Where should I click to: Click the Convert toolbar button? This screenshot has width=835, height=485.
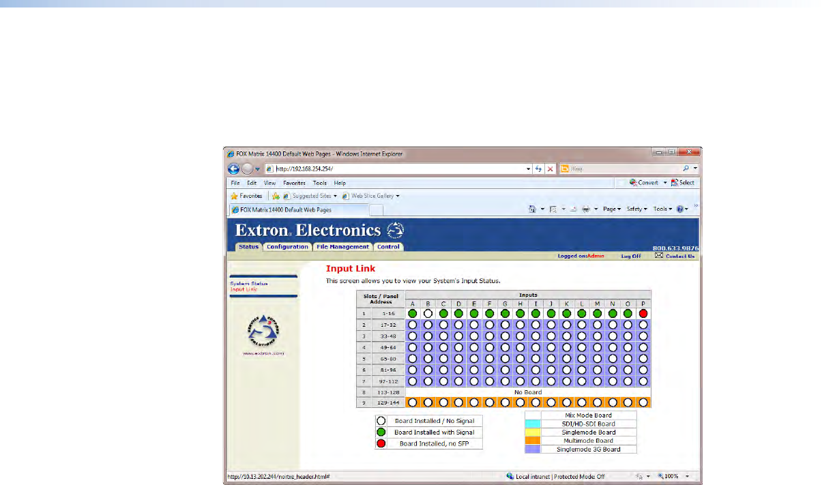644,183
